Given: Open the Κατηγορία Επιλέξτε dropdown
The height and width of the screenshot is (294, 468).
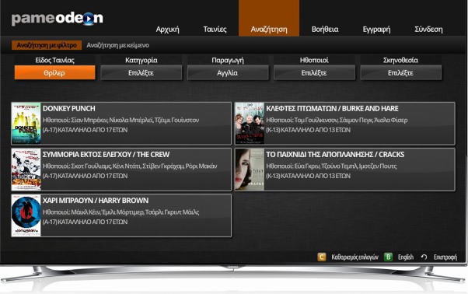Looking at the screenshot, I should (x=141, y=73).
